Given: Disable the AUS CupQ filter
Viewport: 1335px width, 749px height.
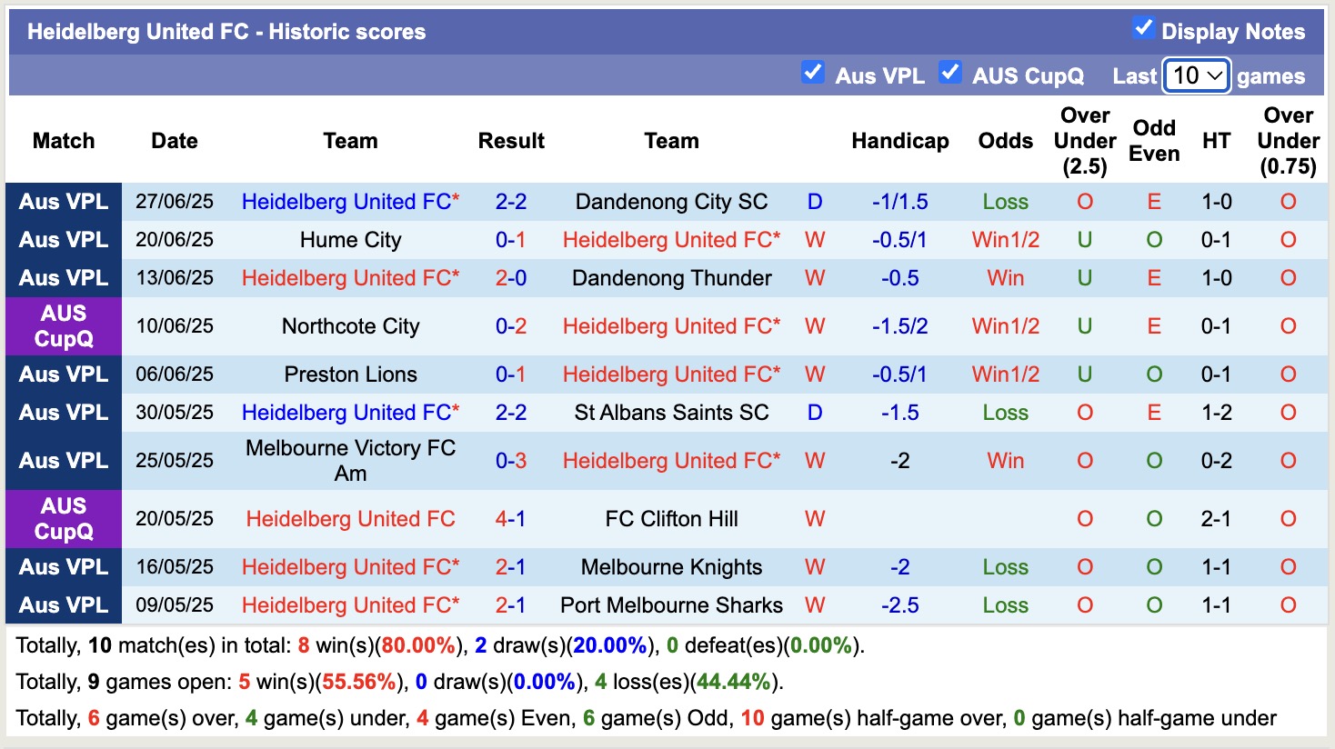Looking at the screenshot, I should [x=951, y=71].
